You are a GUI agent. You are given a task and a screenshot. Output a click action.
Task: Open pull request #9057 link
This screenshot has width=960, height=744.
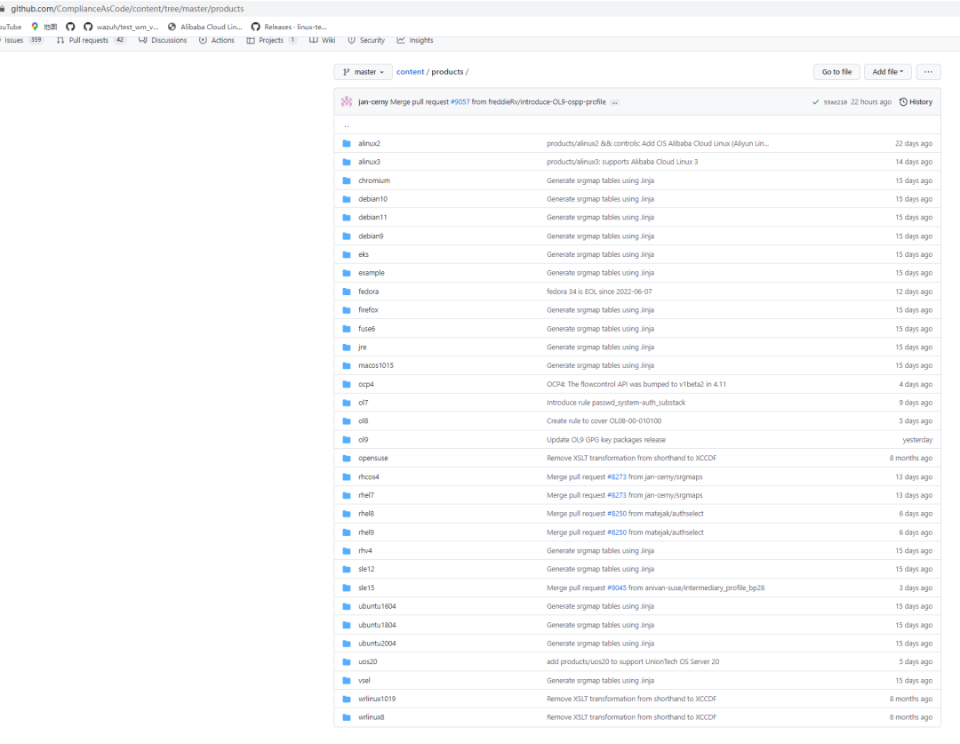click(460, 102)
